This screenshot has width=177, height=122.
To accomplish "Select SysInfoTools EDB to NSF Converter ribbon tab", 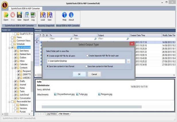I will [26, 9].
